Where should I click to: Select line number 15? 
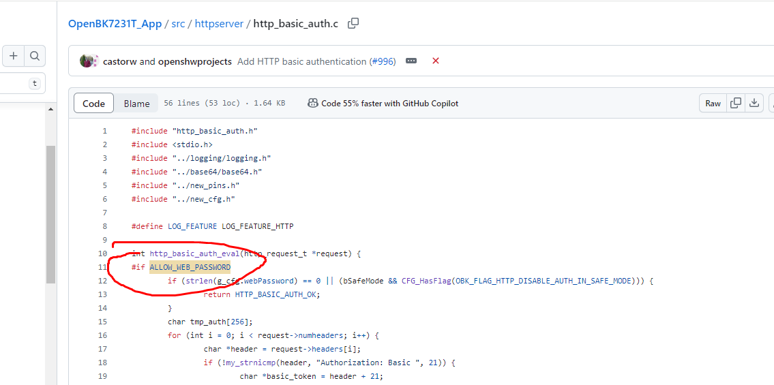tap(102, 322)
